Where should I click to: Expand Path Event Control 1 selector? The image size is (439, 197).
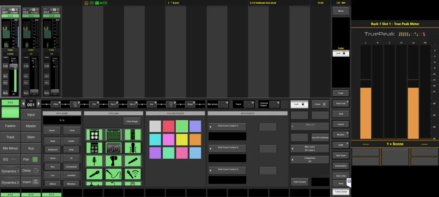click(x=227, y=127)
